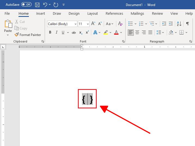Open Customize Quick Access Toolbar arrow
Viewport: 195px width, 146px height.
(63, 5)
